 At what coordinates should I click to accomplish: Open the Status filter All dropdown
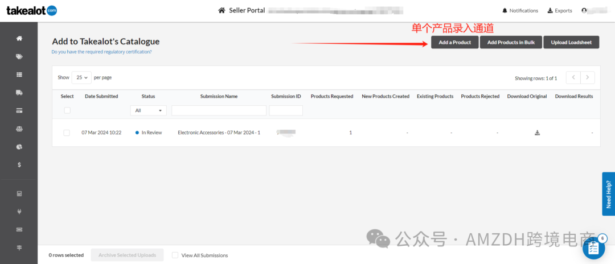coord(148,110)
